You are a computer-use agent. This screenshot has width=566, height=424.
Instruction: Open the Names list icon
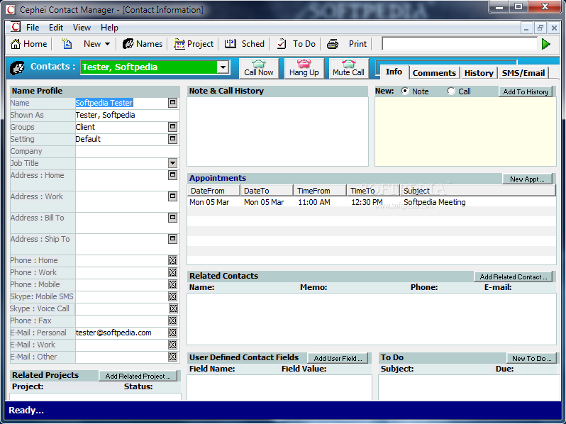128,44
